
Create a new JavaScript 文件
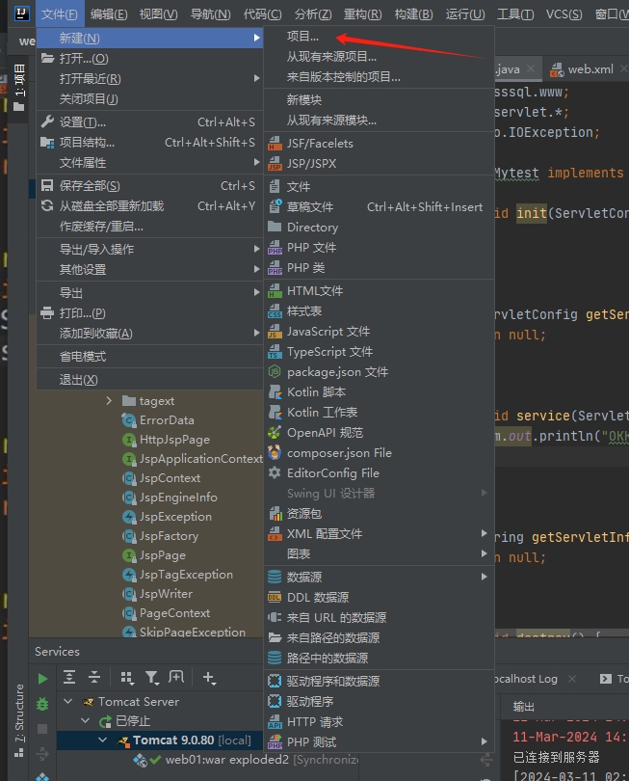[x=379, y=332]
